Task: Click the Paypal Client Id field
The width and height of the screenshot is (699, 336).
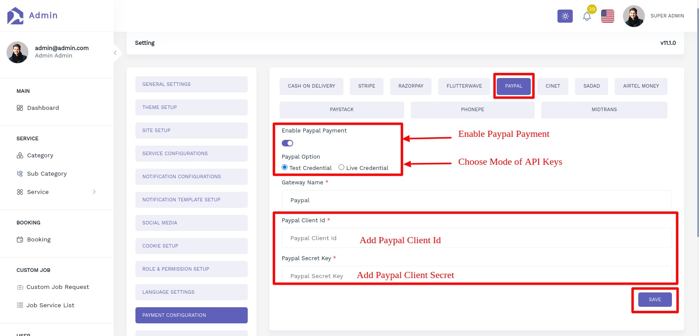Action: pyautogui.click(x=477, y=238)
